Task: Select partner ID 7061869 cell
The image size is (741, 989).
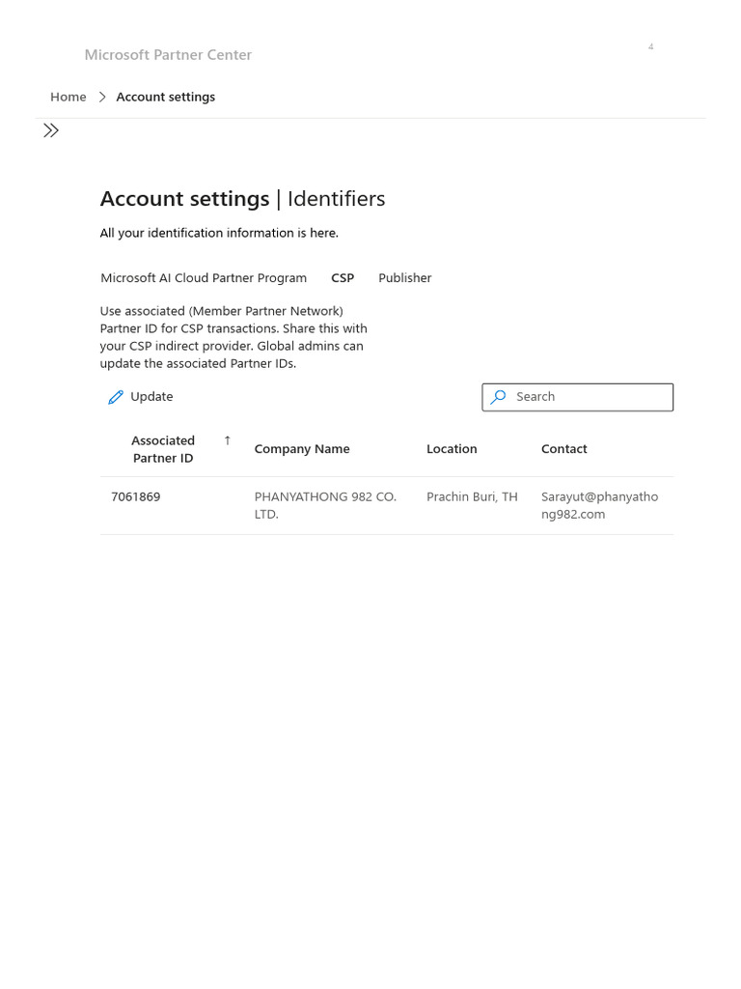Action: coord(135,497)
